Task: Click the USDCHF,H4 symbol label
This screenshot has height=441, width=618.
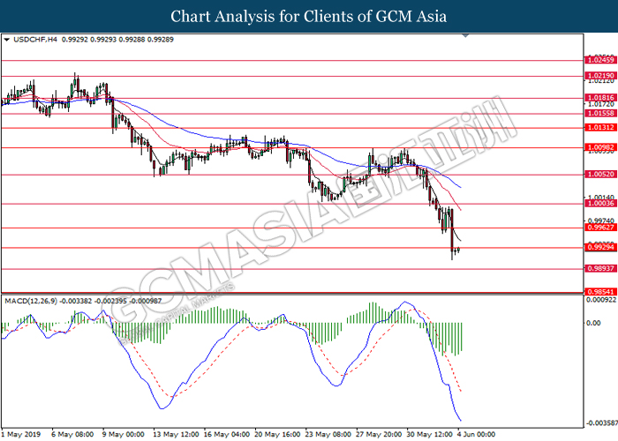Action: point(35,40)
